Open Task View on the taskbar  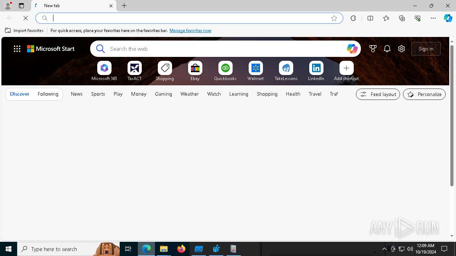[128, 249]
